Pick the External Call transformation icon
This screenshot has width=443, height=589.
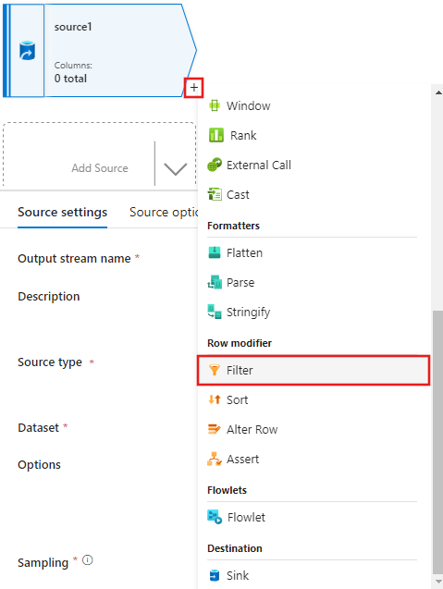215,165
